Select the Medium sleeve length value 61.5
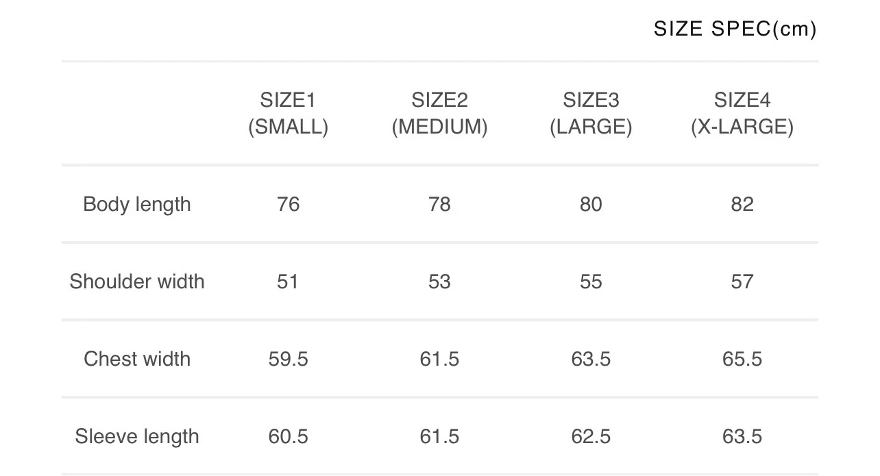The width and height of the screenshot is (880, 476). tap(439, 436)
